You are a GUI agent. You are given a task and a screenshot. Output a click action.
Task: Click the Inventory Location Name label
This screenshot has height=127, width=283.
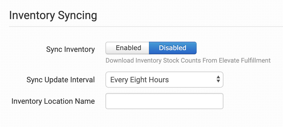pos(53,101)
